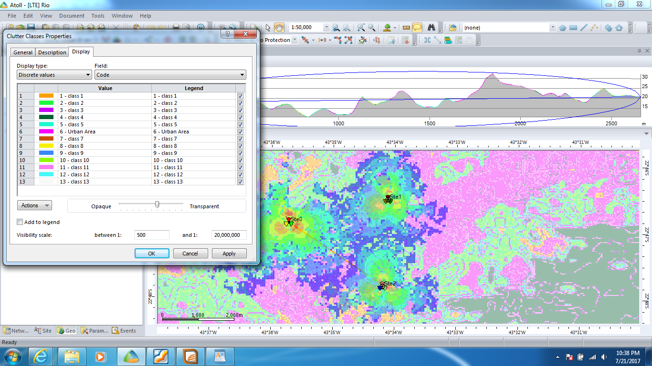The width and height of the screenshot is (652, 366).
Task: Open the Window menu
Action: [x=122, y=16]
